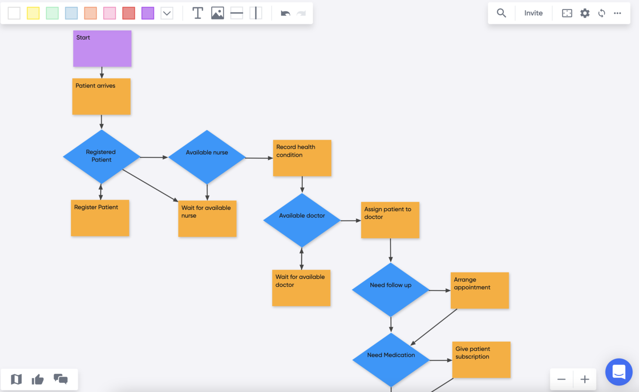The image size is (639, 392).
Task: Give a thumbs-up reaction
Action: coord(38,379)
